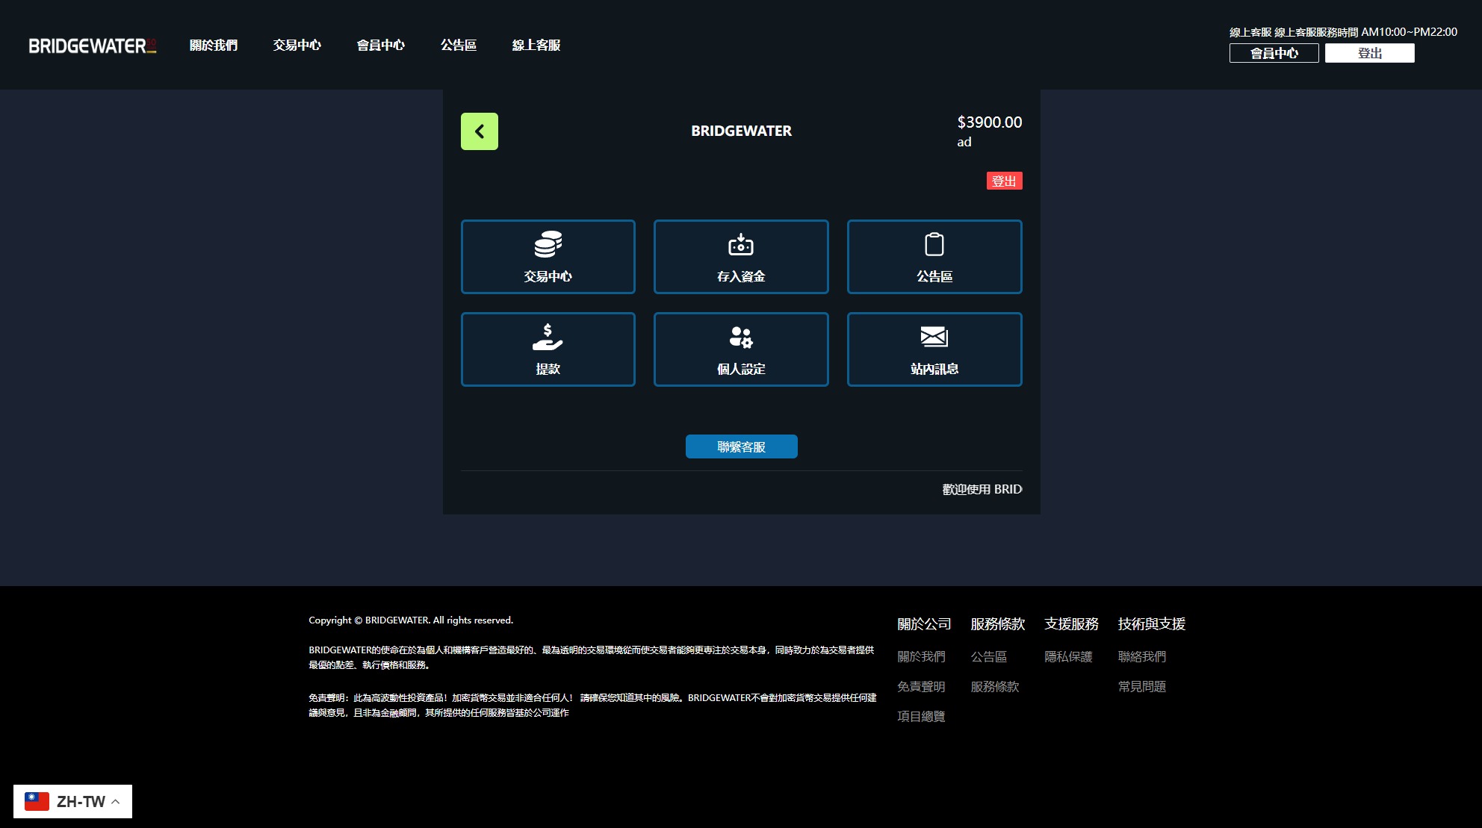This screenshot has height=828, width=1482.
Task: Open 個人設定 via the user-gear icon
Action: click(740, 349)
